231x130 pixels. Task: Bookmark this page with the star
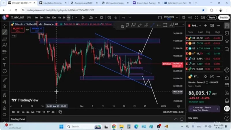[203, 10]
